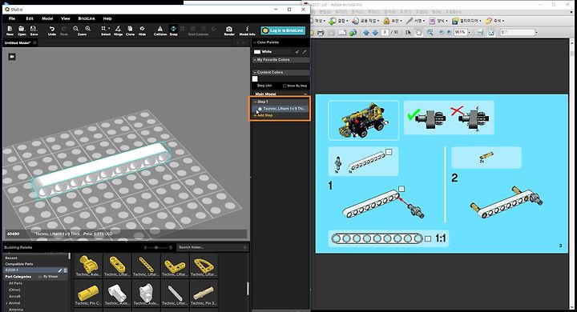Screen dimensions: 577x312
Task: Click the camera view icon in viewport
Action: 12,57
